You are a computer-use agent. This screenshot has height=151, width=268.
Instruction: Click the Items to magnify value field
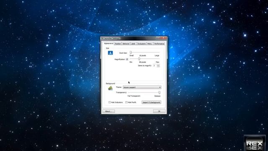155,65
